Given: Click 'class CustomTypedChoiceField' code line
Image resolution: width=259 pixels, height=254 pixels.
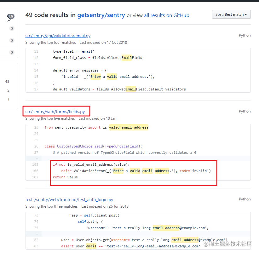Looking at the screenshot, I should tap(93, 146).
